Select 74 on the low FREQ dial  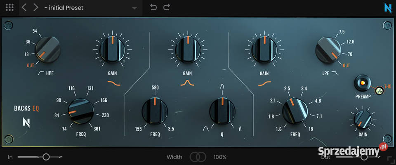click(x=64, y=129)
